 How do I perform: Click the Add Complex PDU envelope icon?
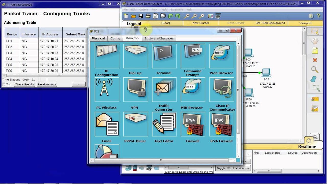point(315,109)
